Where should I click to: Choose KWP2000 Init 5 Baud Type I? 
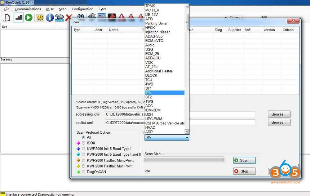83,149
